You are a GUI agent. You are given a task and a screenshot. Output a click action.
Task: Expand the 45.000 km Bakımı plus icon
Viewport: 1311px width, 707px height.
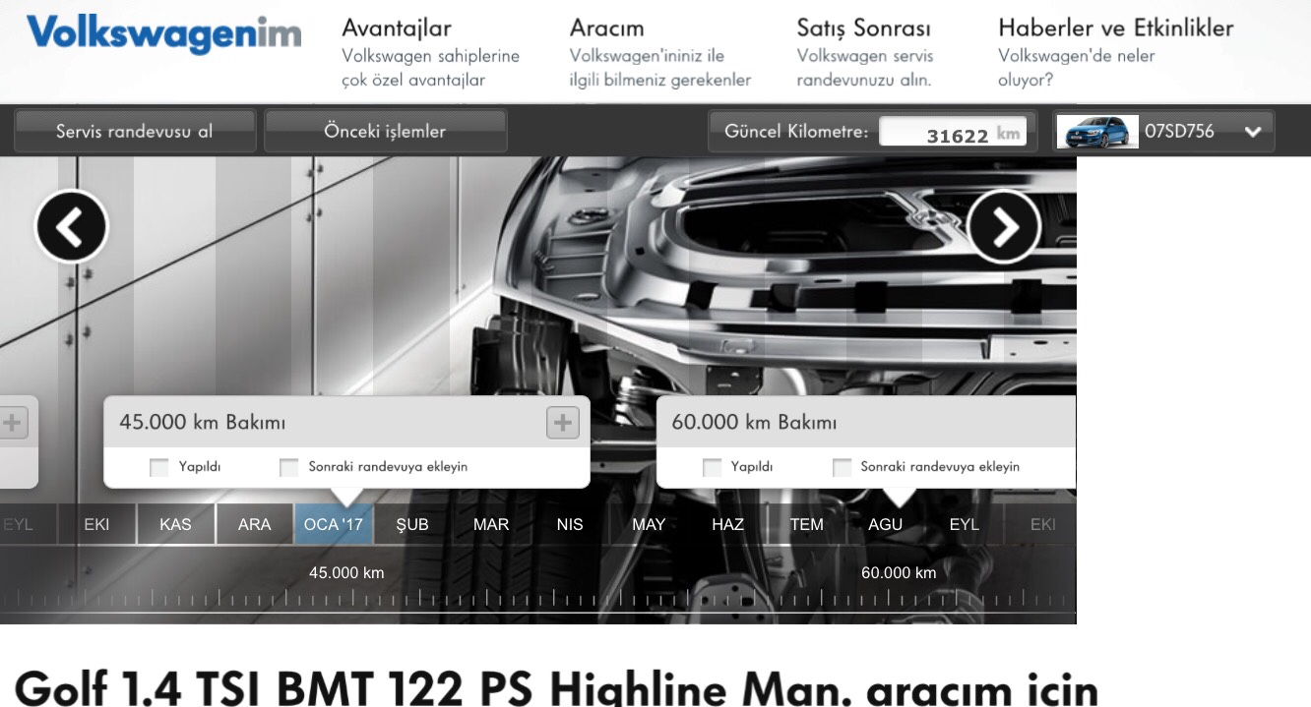coord(563,423)
